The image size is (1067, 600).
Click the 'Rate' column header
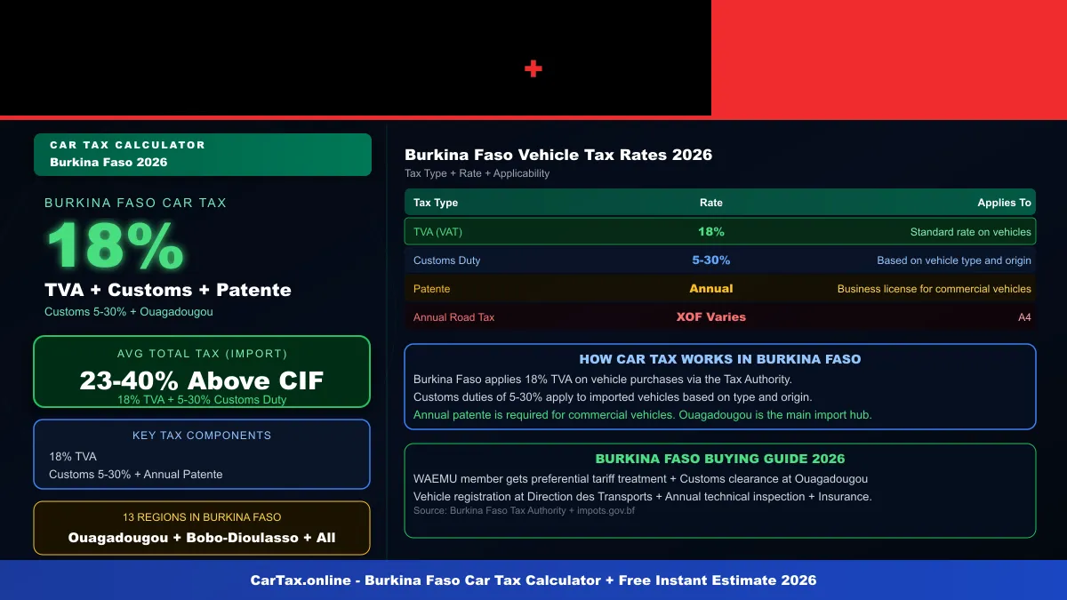pyautogui.click(x=711, y=203)
